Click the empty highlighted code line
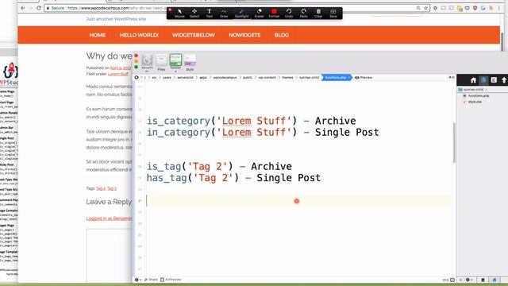 point(298,201)
